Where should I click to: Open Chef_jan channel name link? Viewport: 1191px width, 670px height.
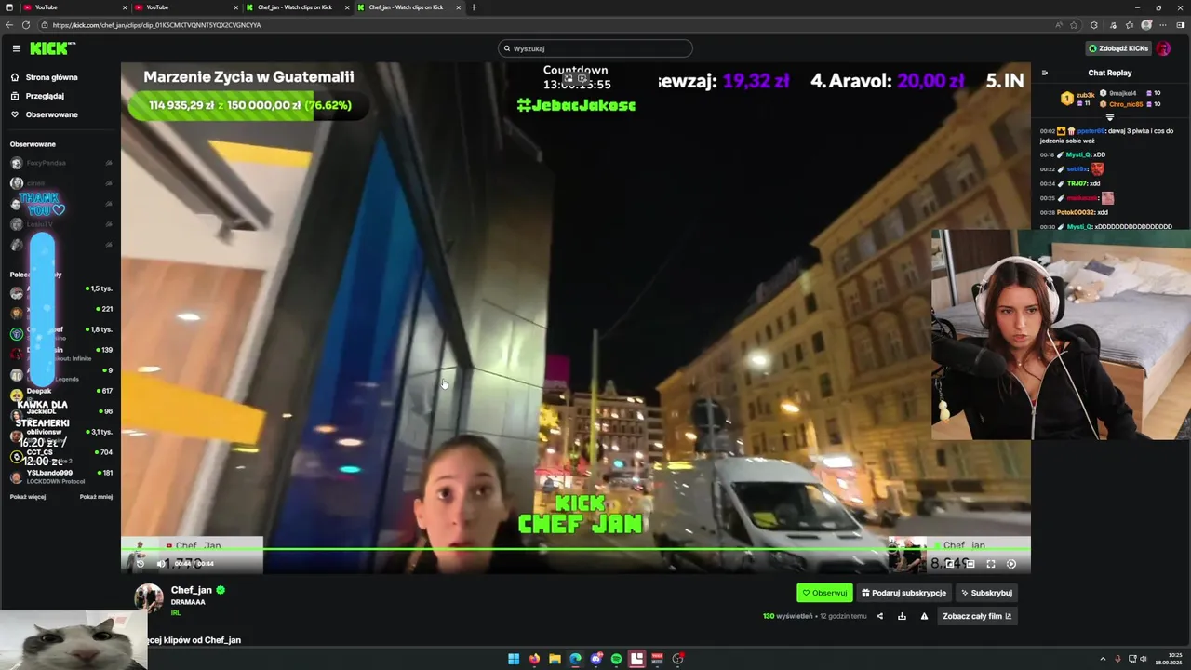tap(191, 590)
